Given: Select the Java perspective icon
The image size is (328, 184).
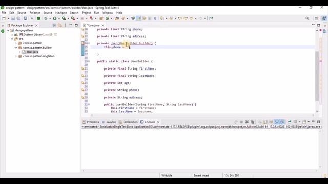Looking at the screenshot, I should 324,18.
